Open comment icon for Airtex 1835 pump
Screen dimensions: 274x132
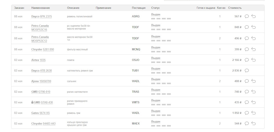pyautogui.click(x=247, y=60)
